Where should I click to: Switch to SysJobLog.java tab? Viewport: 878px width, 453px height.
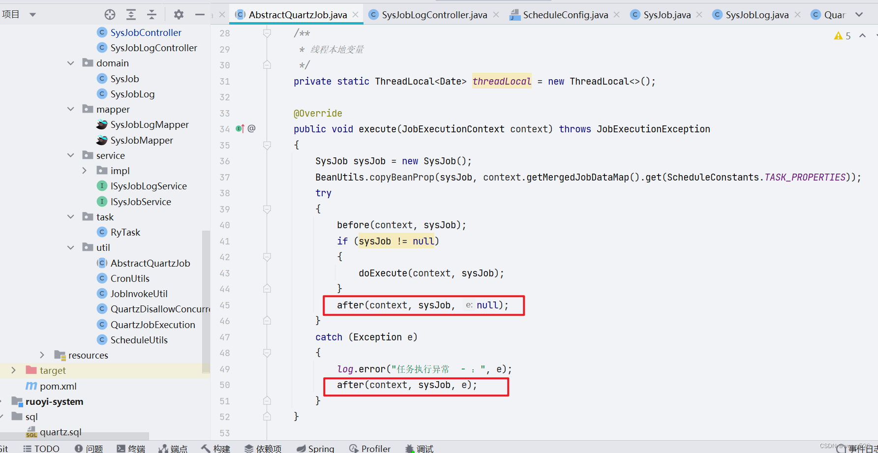click(x=757, y=15)
